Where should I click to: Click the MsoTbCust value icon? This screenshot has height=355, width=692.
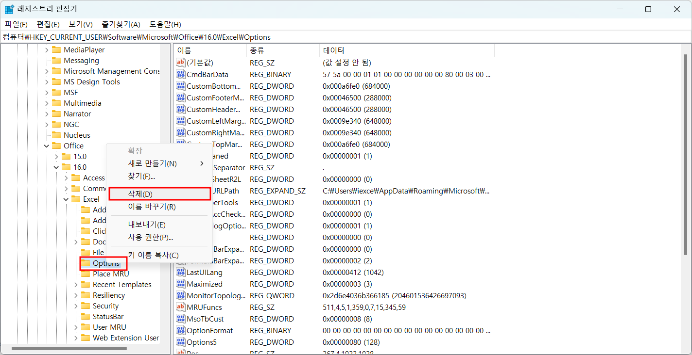pyautogui.click(x=181, y=319)
